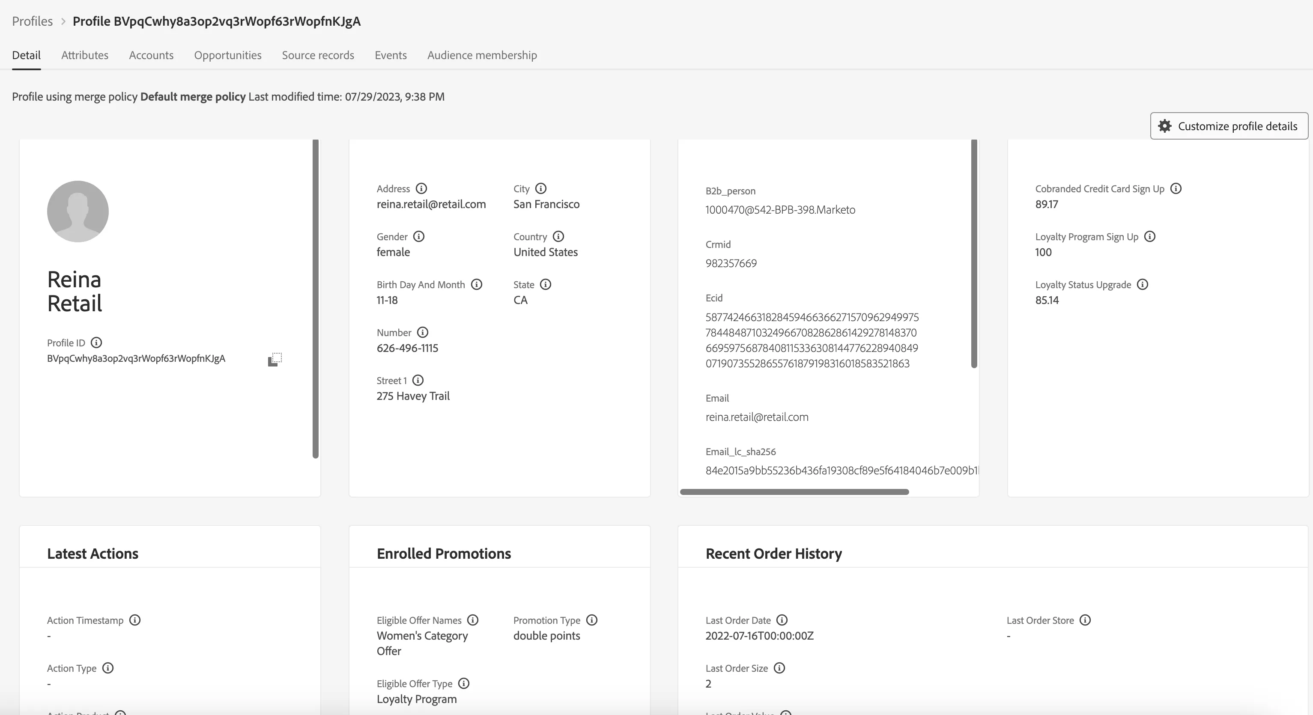Open the Opportunities tab

coord(227,55)
